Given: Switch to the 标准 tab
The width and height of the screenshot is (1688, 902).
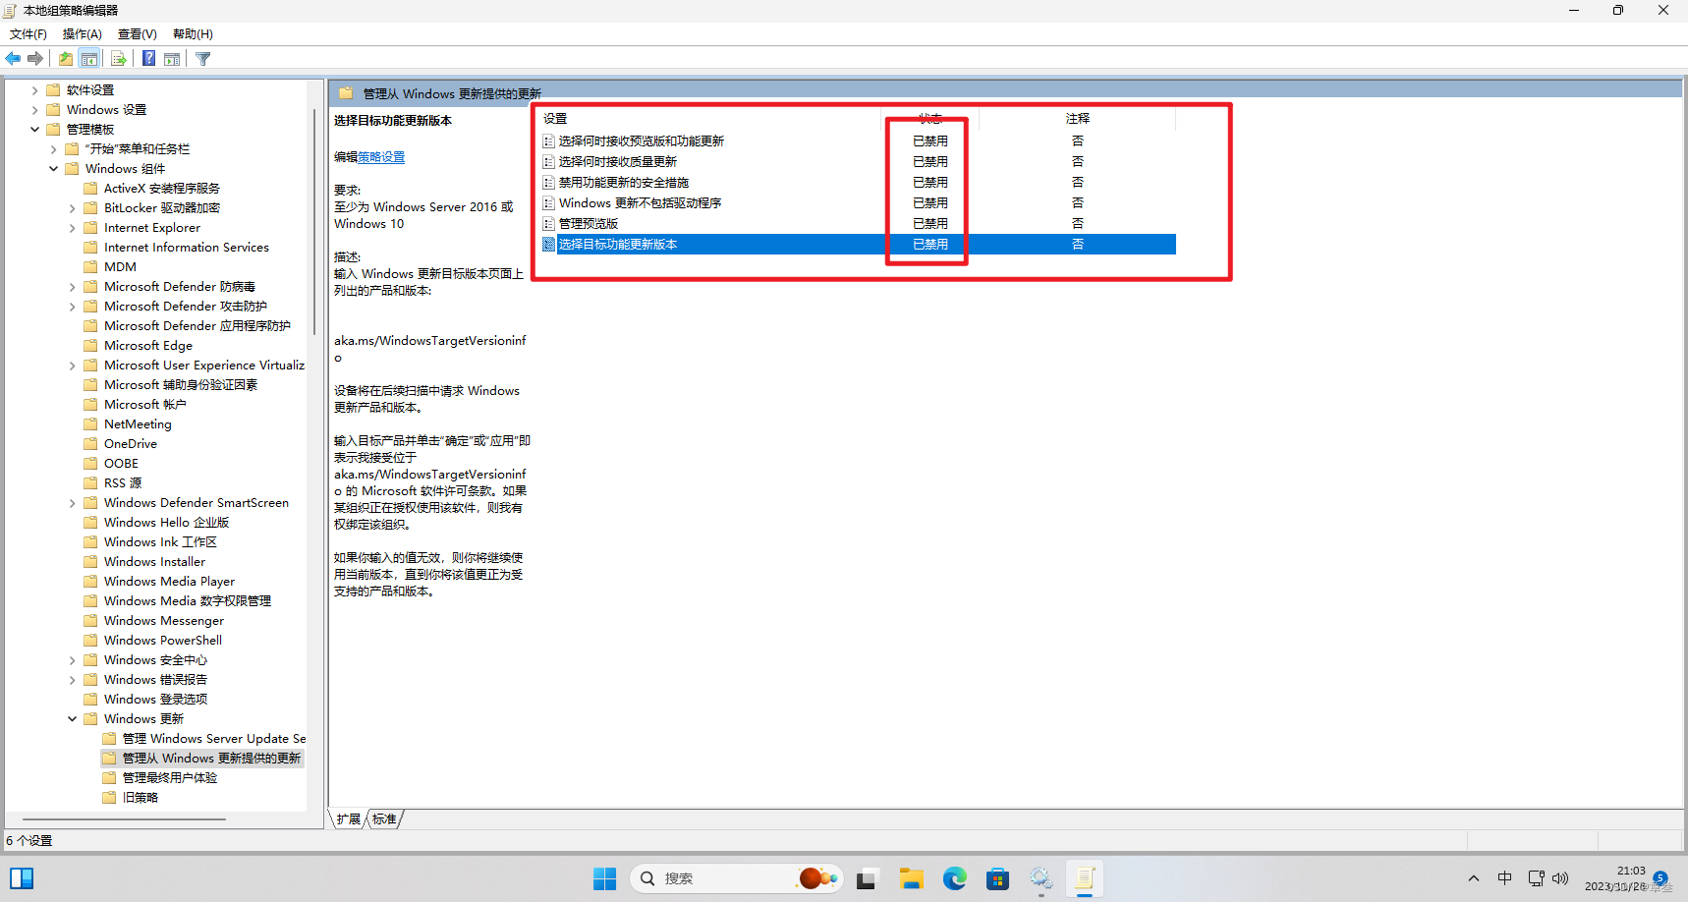Looking at the screenshot, I should click(x=385, y=819).
